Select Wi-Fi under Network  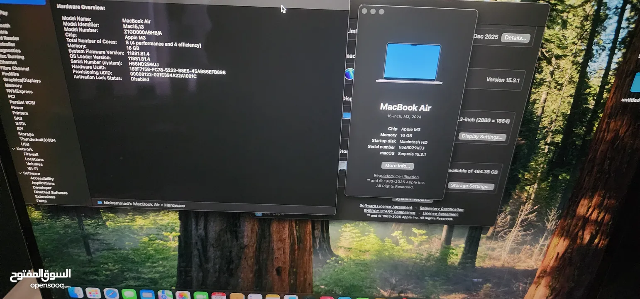tap(33, 169)
